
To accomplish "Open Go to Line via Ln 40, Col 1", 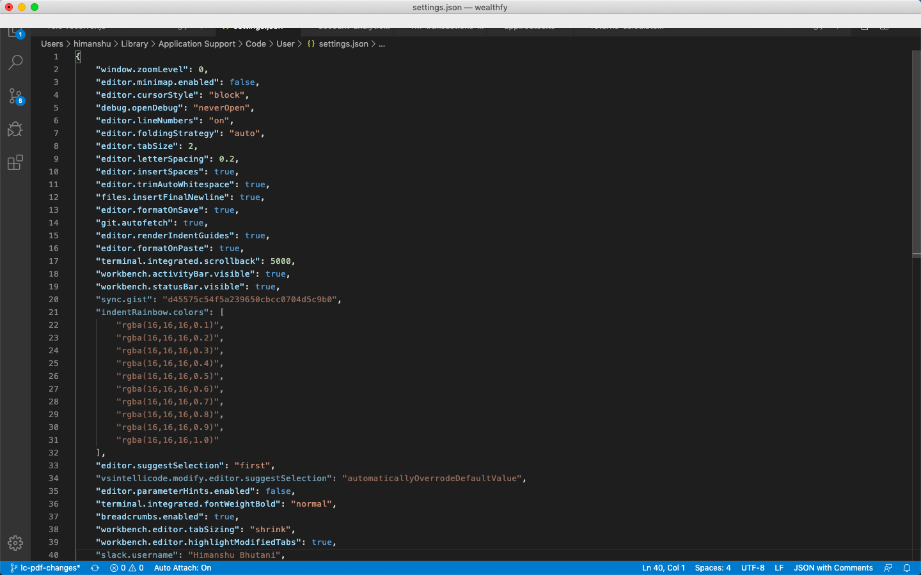I will pyautogui.click(x=662, y=567).
